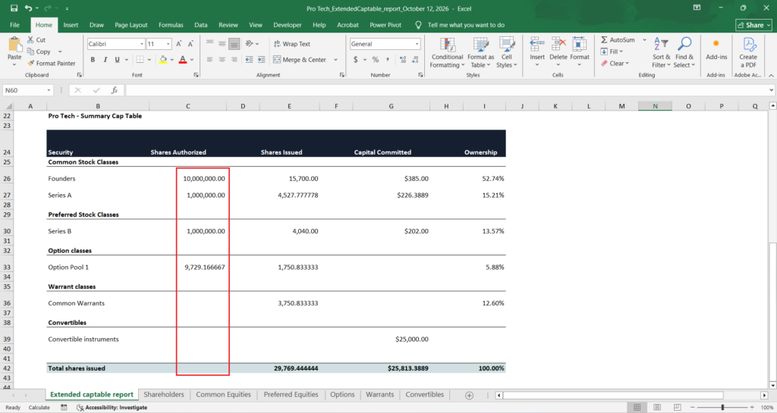Open the Warrants sheet tab
This screenshot has height=413, width=777.
coord(379,394)
